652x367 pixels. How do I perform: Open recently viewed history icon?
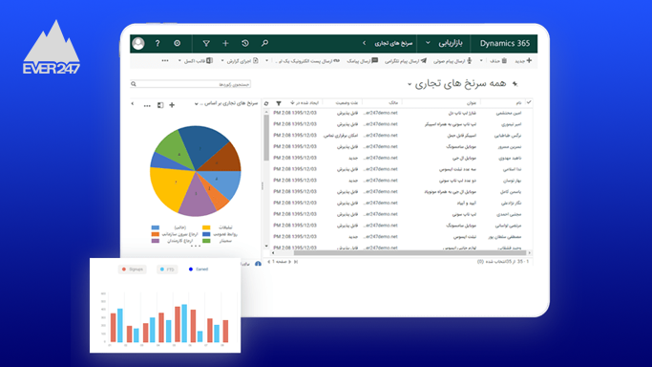(245, 43)
